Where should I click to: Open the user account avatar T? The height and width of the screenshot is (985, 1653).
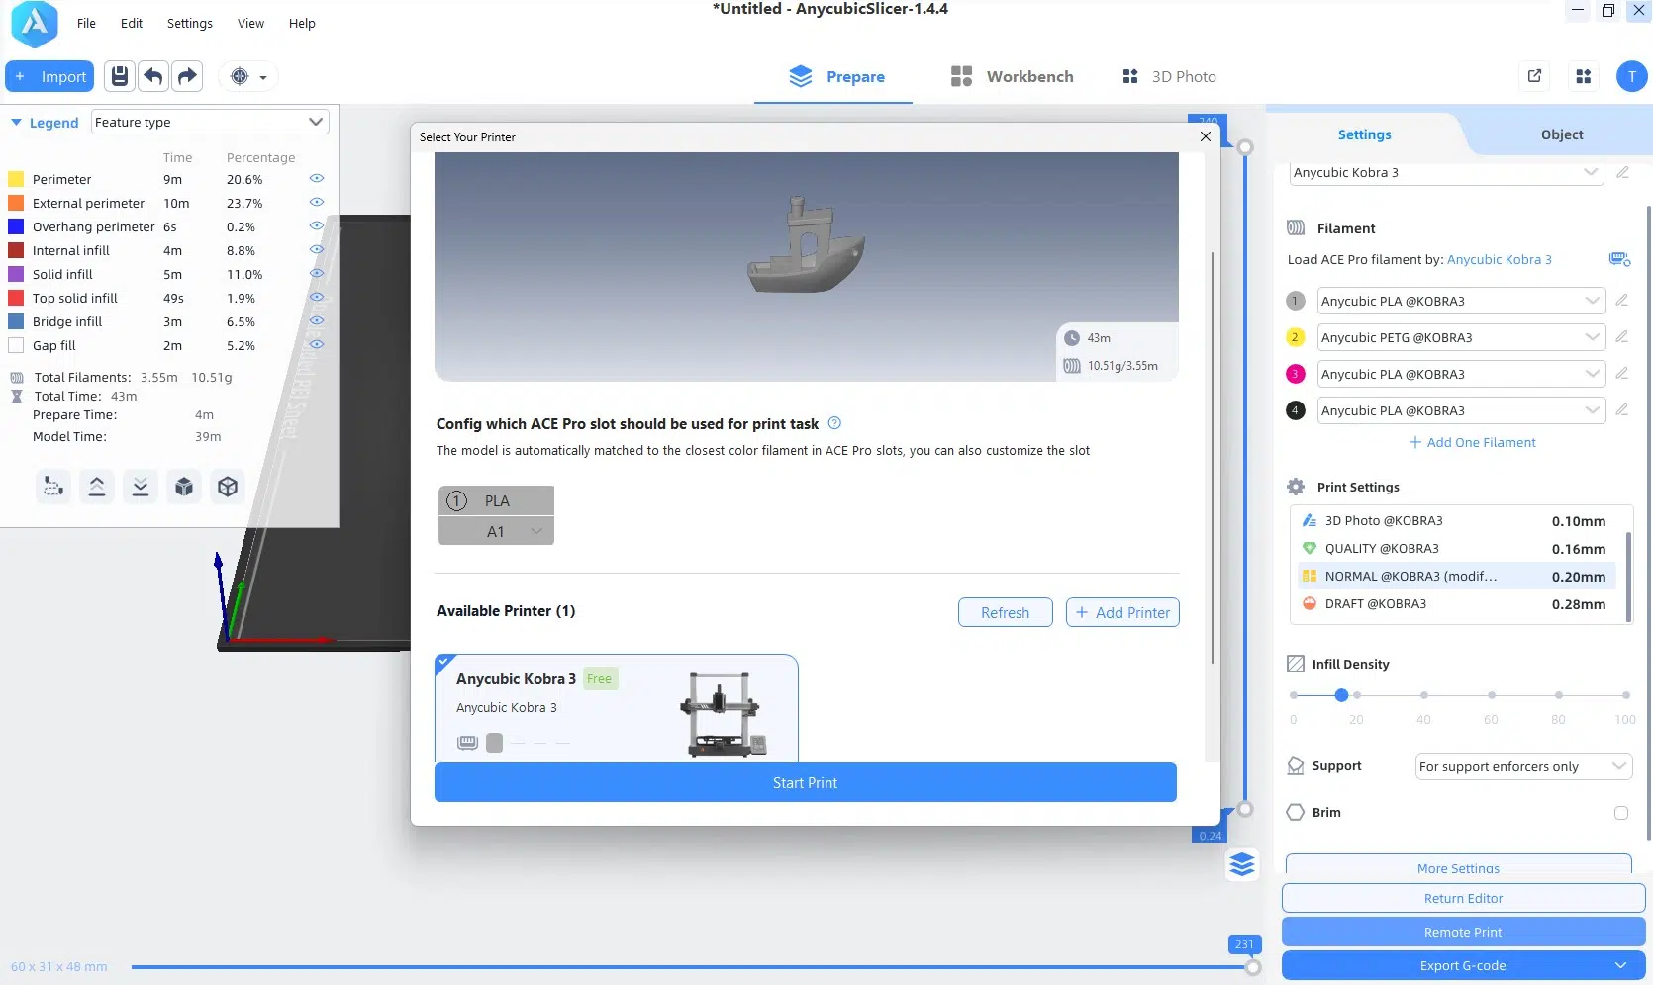[1631, 76]
